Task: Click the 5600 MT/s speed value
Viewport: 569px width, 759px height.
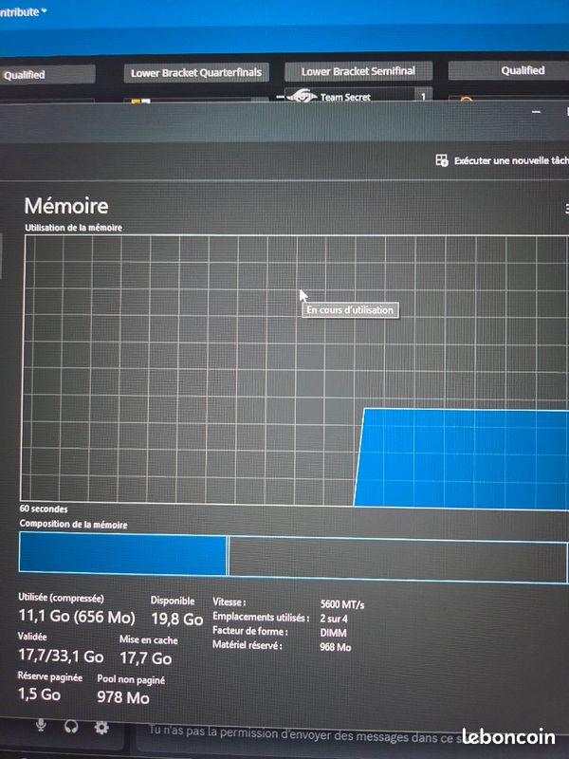Action: (342, 604)
